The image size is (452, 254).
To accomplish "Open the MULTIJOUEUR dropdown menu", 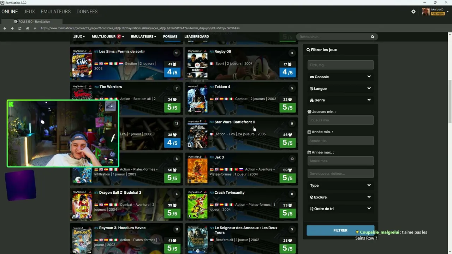I will 108,37.
